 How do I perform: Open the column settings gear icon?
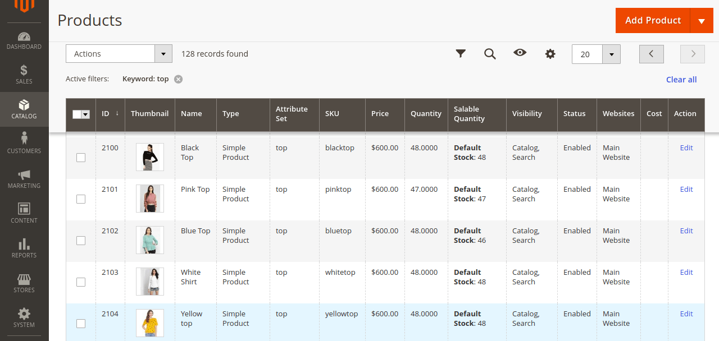click(x=550, y=53)
